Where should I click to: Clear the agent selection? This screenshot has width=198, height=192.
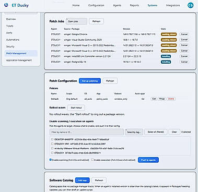174,132
